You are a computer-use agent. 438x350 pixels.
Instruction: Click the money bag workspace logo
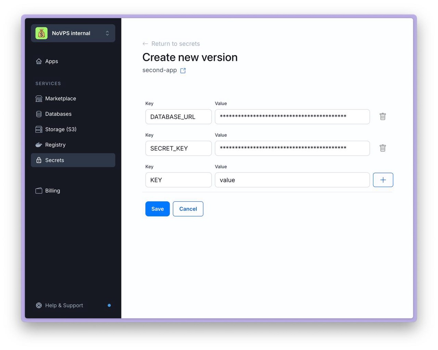pos(41,33)
